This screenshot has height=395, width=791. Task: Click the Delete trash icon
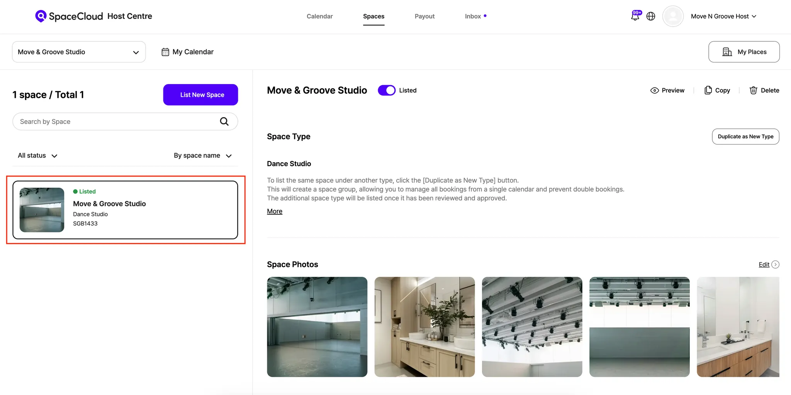753,90
